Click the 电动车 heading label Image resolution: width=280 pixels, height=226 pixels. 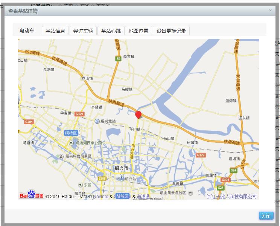click(27, 31)
